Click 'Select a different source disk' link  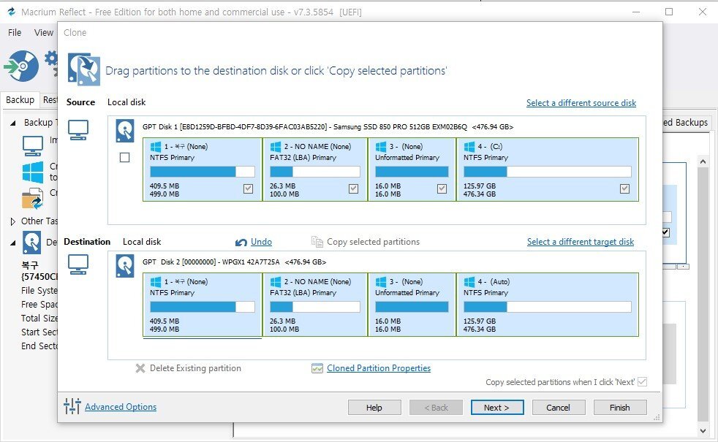coord(581,103)
